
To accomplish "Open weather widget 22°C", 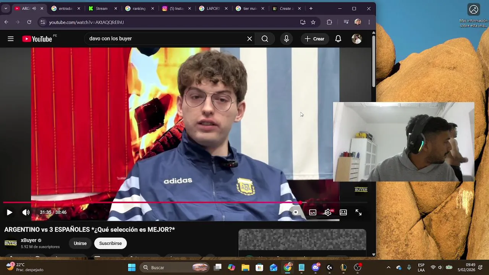I will (25, 267).
